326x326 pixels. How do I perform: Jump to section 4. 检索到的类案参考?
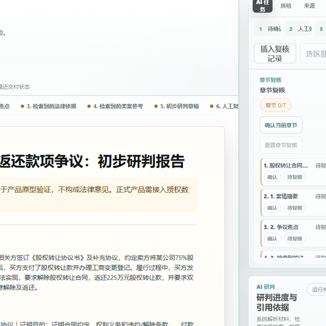[115, 106]
